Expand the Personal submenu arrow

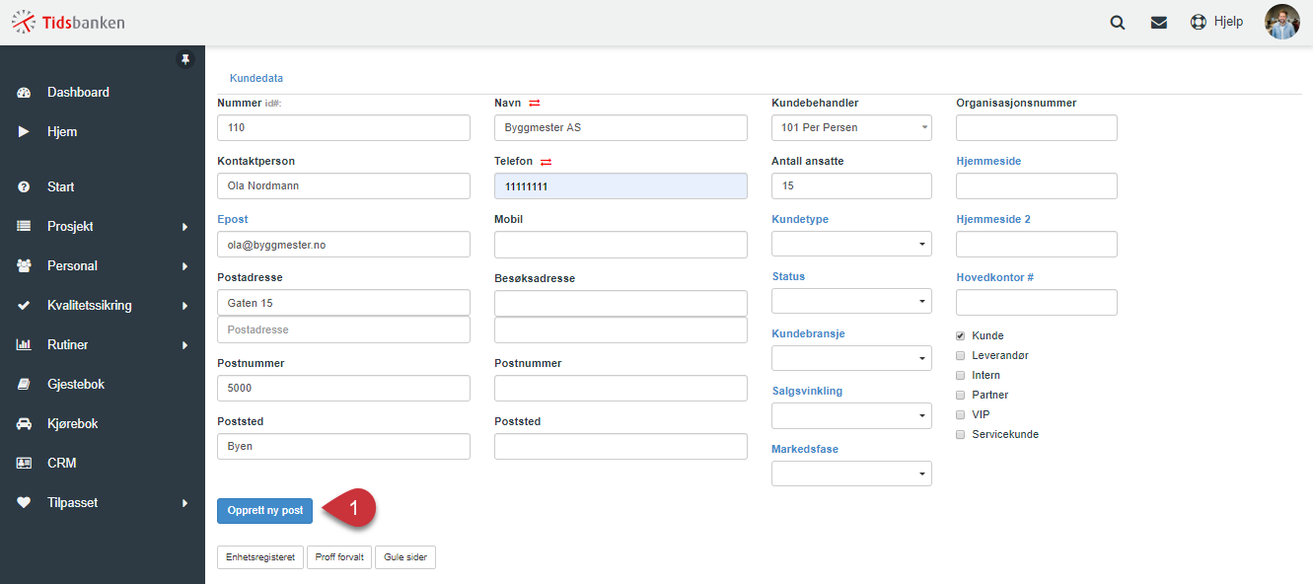(184, 266)
